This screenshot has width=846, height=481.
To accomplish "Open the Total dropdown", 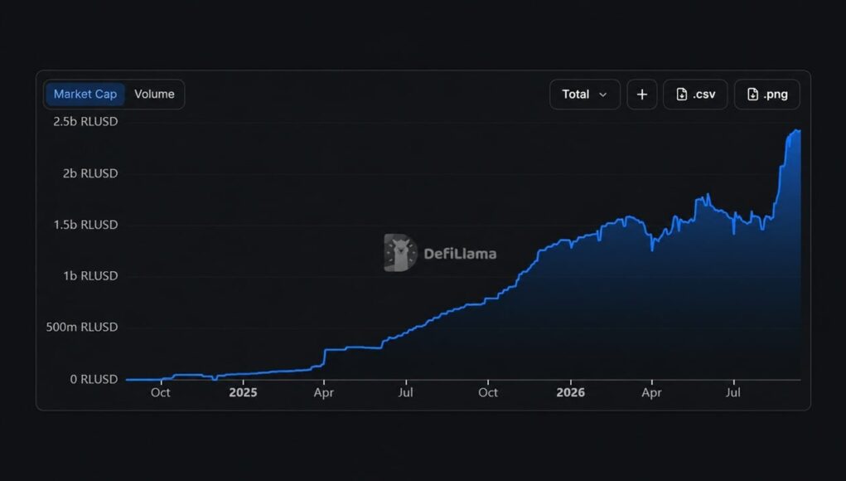I will tap(585, 95).
